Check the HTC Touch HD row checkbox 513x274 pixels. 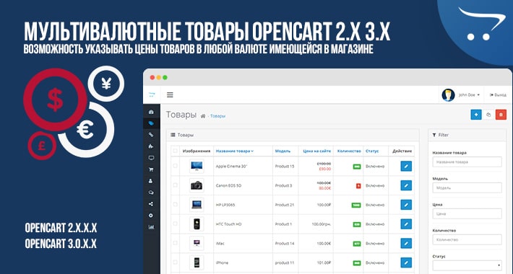point(175,224)
